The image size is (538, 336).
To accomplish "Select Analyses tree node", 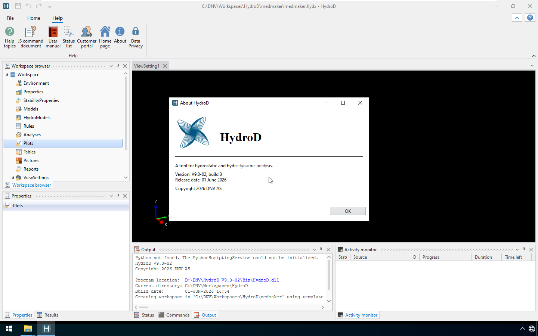I will [x=32, y=135].
